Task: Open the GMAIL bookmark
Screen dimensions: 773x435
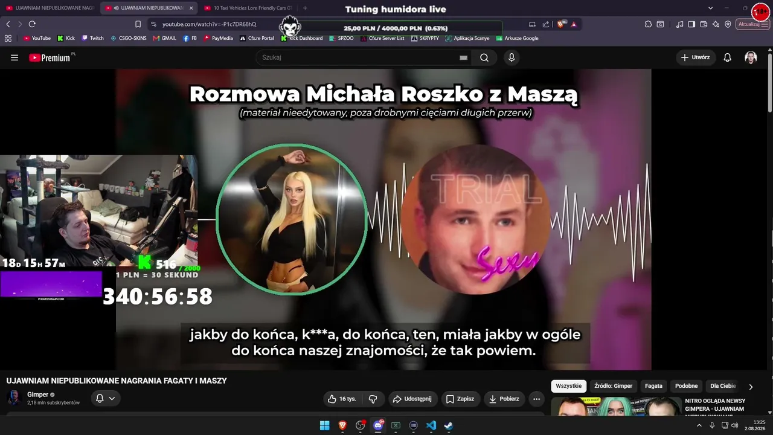Action: (x=164, y=38)
